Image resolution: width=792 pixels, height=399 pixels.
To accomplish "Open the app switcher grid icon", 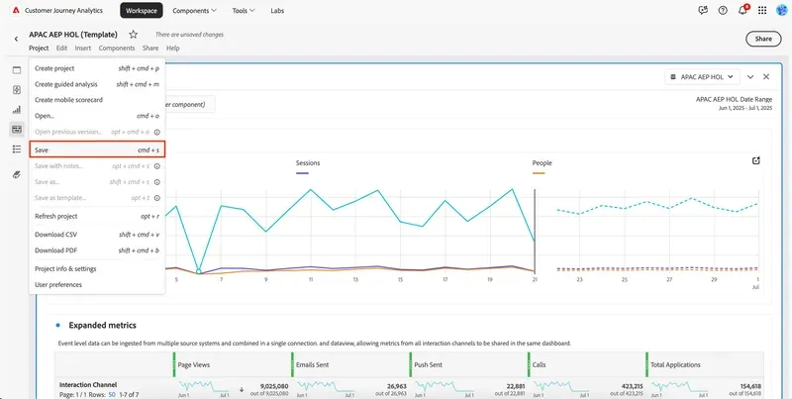I will (762, 10).
